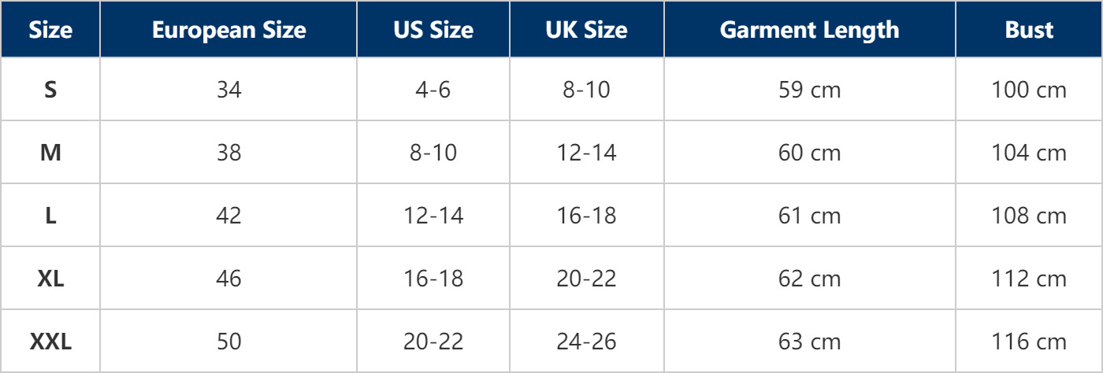Screen dimensions: 1103x373
Task: Select the UK Size header cell
Action: coord(587,30)
